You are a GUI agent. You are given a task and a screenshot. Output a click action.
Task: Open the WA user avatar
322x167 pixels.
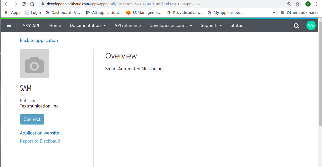(x=311, y=25)
